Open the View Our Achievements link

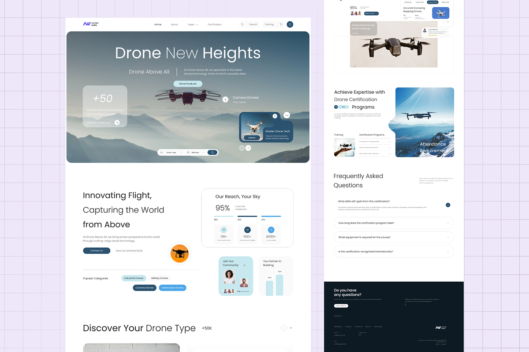point(129,251)
